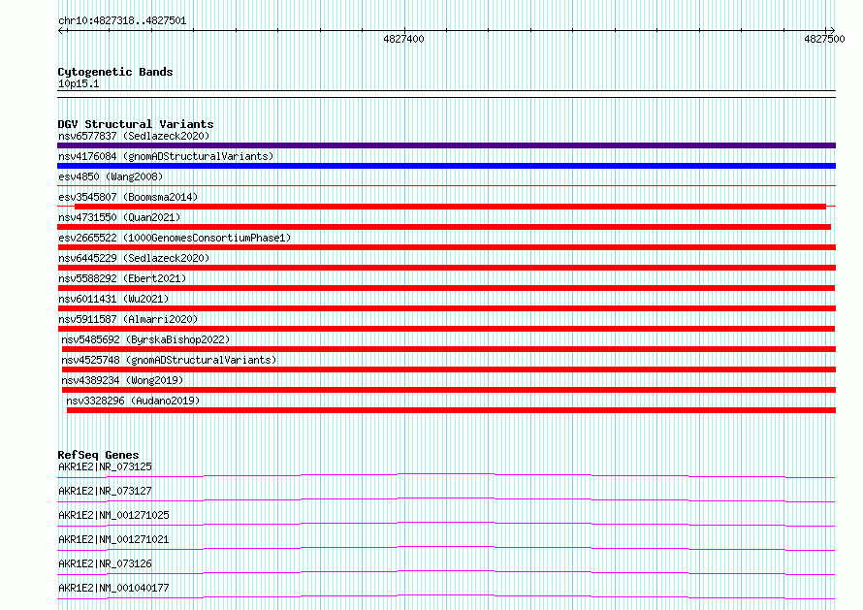Click variant label nsv4176084 (gnomADStructuralVariants)
The width and height of the screenshot is (863, 610).
point(166,156)
